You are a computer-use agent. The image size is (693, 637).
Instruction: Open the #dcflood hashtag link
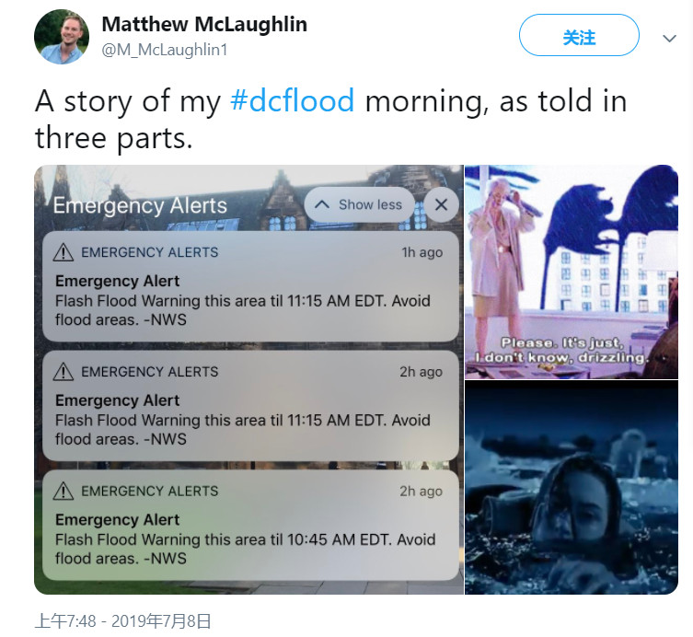[292, 100]
